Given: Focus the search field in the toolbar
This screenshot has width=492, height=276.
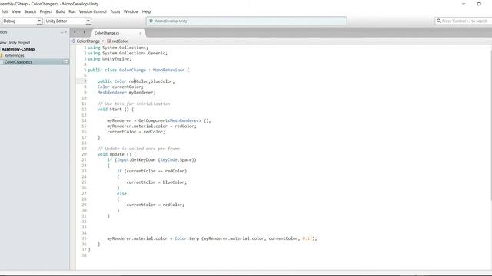Looking at the screenshot, I should pos(463,21).
